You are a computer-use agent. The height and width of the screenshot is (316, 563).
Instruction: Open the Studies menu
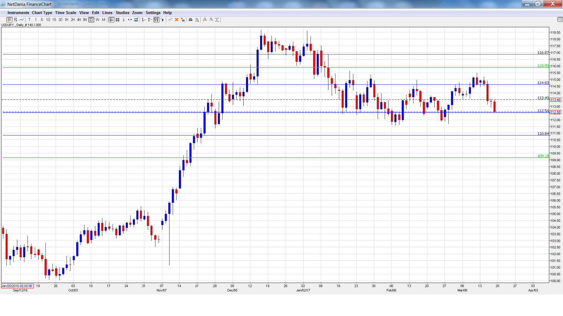click(122, 13)
